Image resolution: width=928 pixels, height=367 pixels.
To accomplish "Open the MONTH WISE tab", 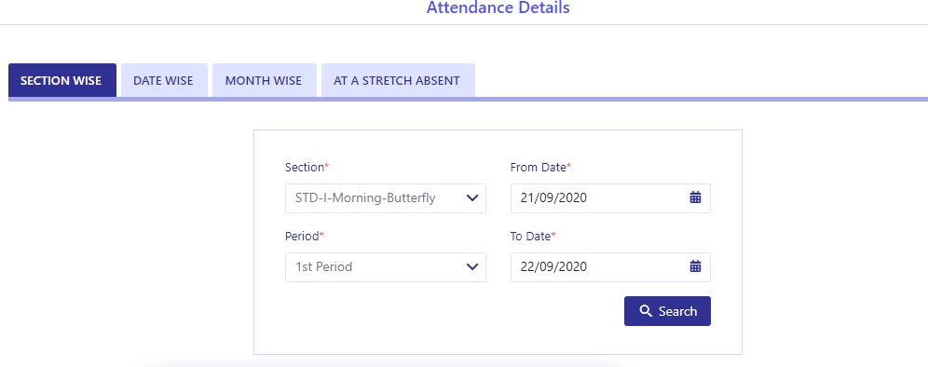I will pyautogui.click(x=264, y=80).
